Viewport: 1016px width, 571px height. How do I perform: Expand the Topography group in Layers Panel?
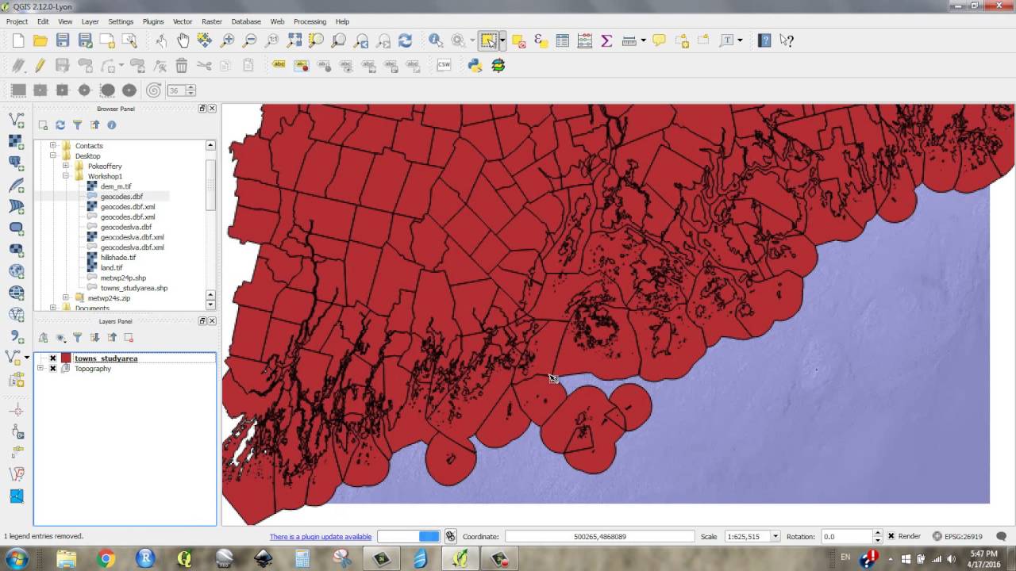coord(40,369)
